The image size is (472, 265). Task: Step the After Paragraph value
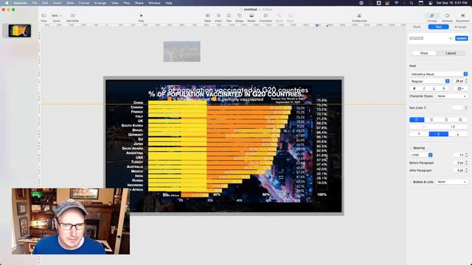coord(467,170)
